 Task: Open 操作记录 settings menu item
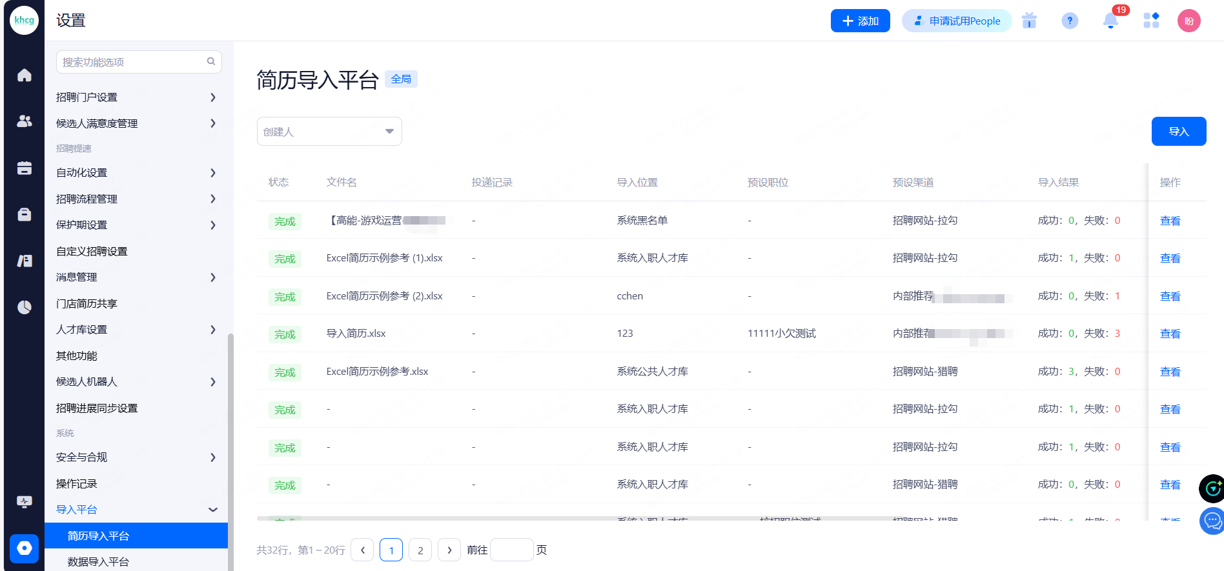(77, 484)
